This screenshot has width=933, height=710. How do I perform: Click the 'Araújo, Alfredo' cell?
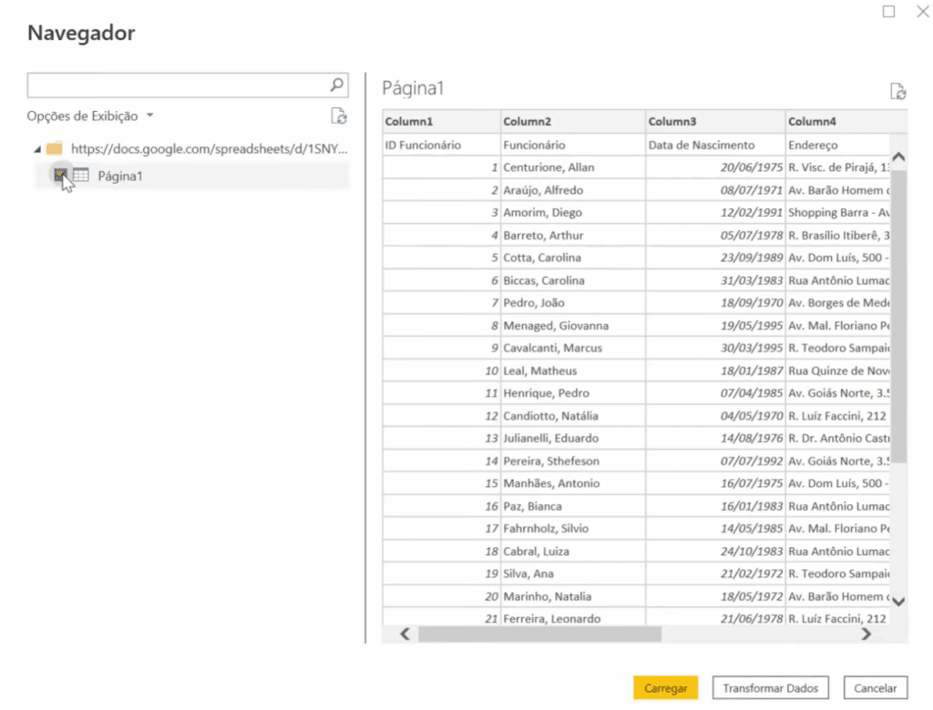(x=573, y=190)
